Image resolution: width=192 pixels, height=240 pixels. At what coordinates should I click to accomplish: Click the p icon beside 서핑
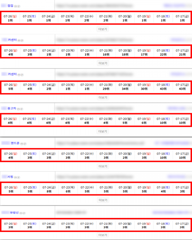pos(19,177)
